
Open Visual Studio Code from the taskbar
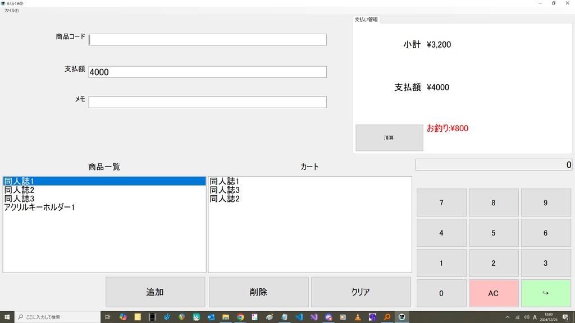point(299,317)
